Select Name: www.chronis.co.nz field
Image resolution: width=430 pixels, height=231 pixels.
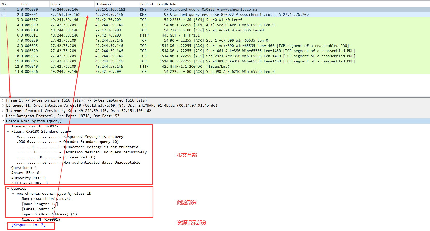[x=46, y=199]
